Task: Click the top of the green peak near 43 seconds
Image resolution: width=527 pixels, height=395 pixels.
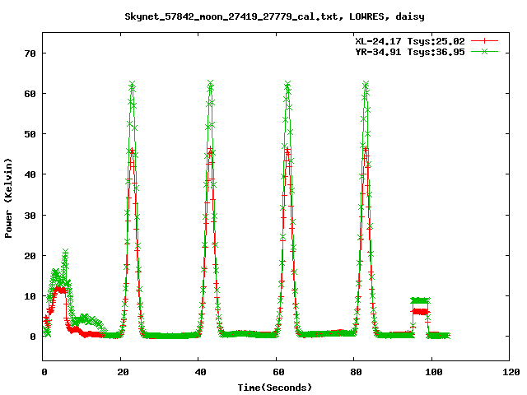Action: tap(211, 83)
